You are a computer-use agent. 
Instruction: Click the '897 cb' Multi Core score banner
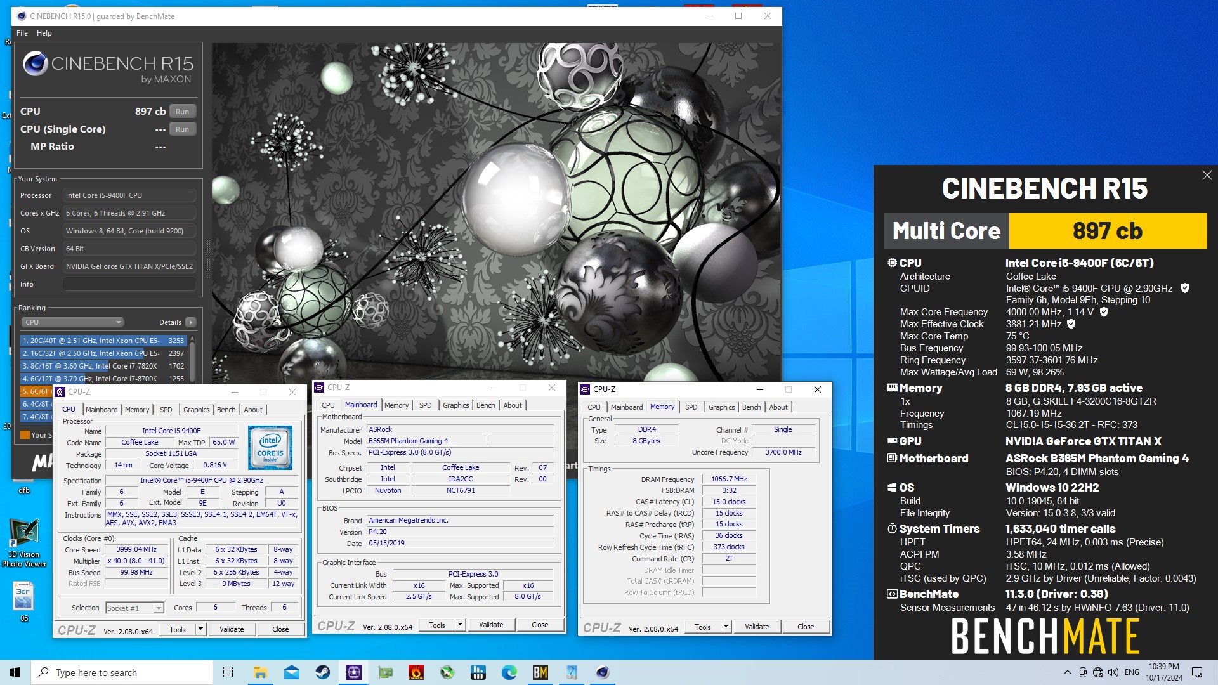[x=1108, y=231]
